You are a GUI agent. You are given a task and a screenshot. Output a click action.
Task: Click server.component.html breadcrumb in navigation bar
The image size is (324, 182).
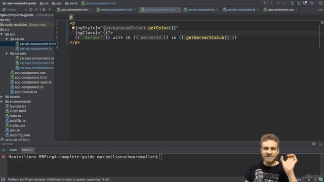tap(99, 3)
